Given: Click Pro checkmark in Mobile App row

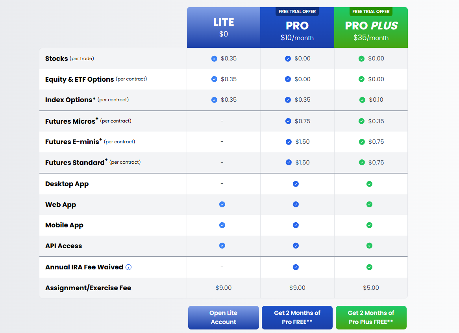Looking at the screenshot, I should coord(296,225).
